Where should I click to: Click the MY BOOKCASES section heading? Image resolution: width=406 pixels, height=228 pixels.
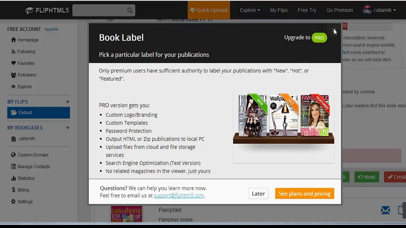tap(25, 128)
